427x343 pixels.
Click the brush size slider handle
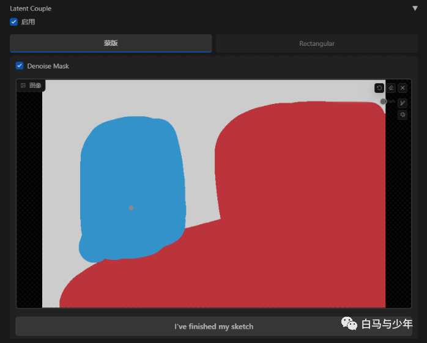[x=384, y=101]
